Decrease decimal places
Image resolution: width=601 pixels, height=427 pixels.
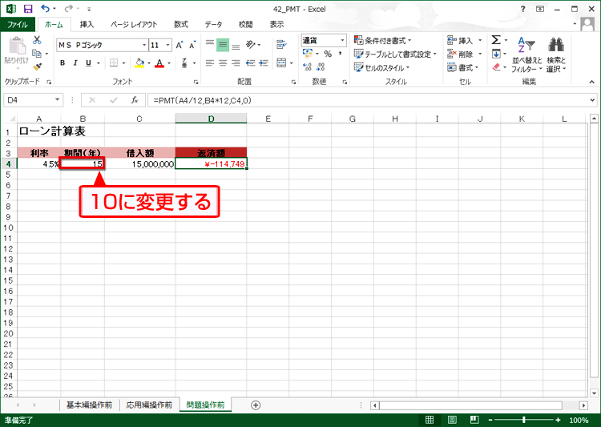point(321,67)
